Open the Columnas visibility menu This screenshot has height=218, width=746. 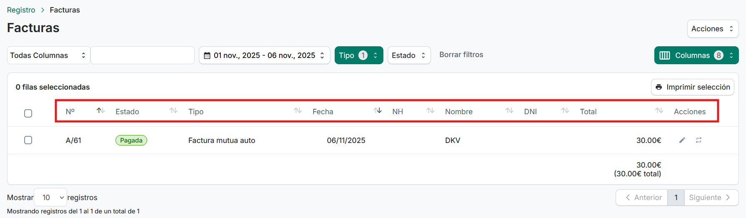click(696, 55)
